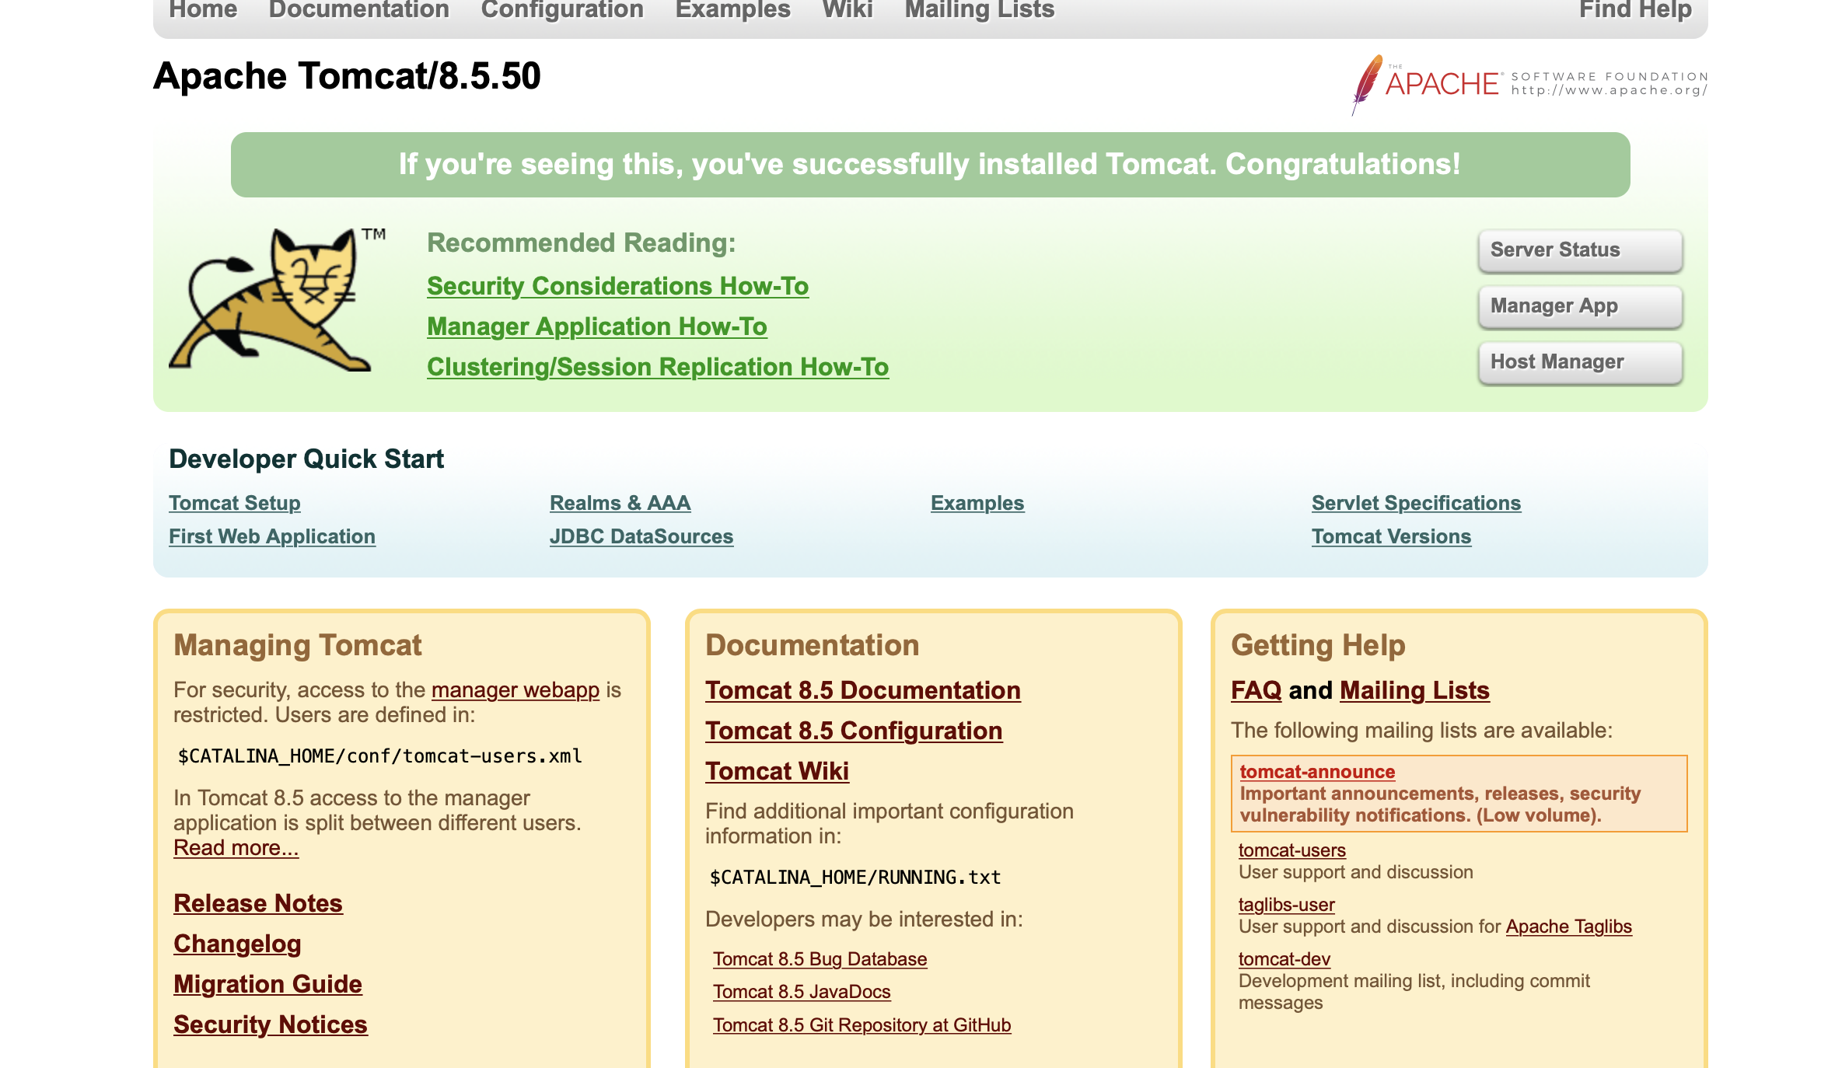Click Examples link under Developer Quick Start
The width and height of the screenshot is (1821, 1068).
pyautogui.click(x=977, y=503)
